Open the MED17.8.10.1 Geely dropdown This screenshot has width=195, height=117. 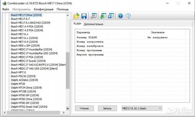coord(142,108)
